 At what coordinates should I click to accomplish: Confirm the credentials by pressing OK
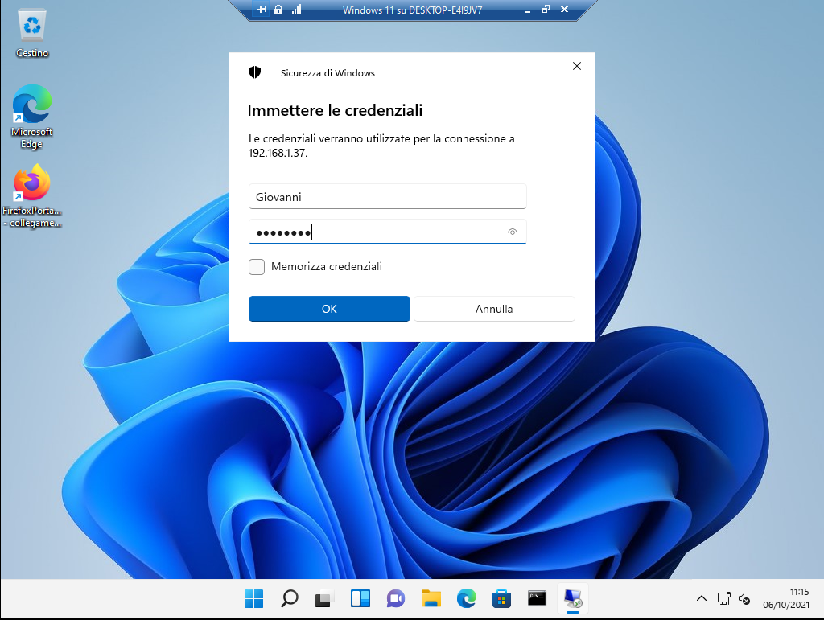pos(329,308)
